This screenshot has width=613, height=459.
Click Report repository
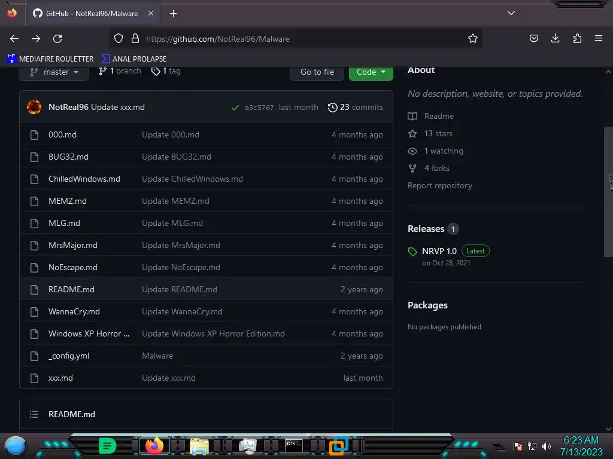[x=440, y=185]
